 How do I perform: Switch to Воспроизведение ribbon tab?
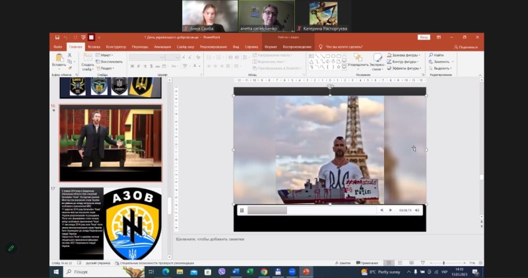coord(297,47)
